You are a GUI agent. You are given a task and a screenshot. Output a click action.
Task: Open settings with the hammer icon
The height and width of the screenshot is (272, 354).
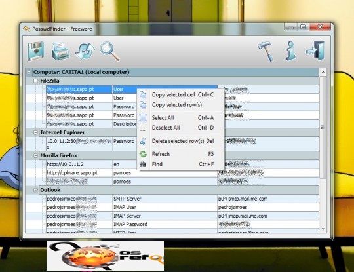tap(265, 52)
